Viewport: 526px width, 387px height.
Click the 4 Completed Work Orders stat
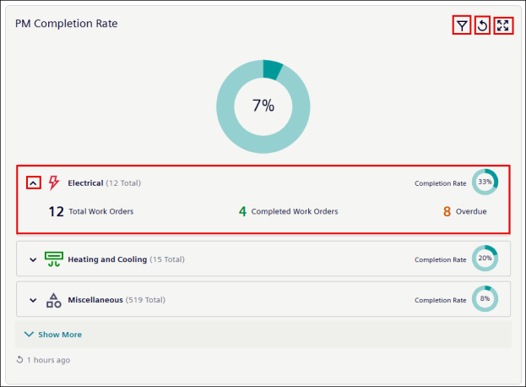coord(288,211)
